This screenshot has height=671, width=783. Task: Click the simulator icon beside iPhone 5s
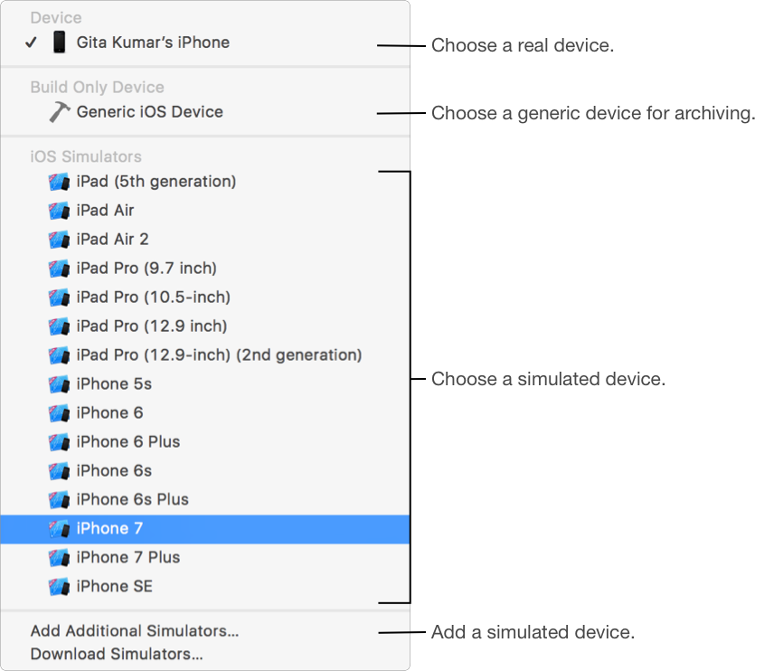click(60, 384)
